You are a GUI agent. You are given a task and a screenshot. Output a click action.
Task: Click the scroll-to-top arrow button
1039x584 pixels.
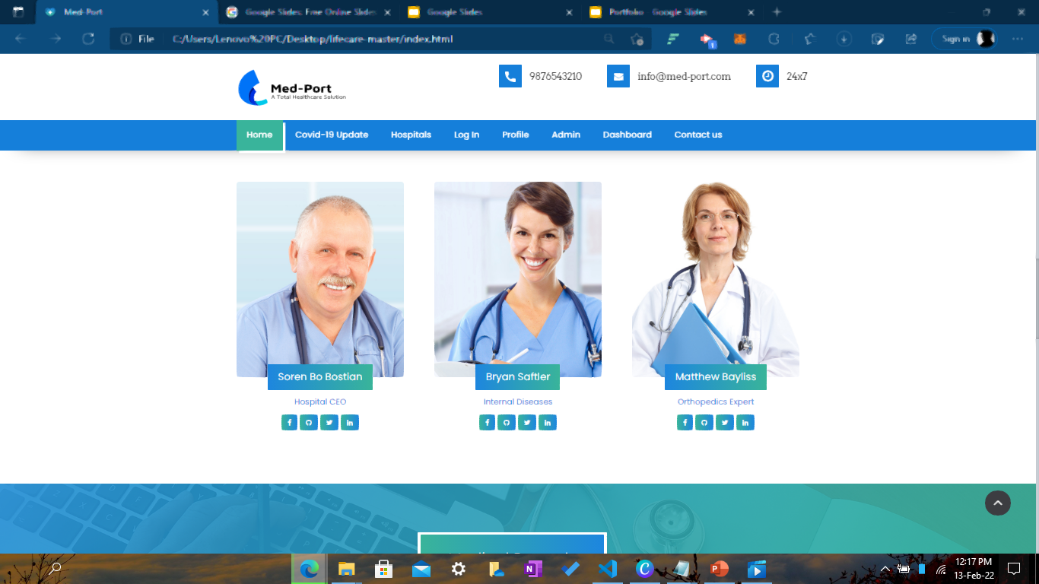tap(998, 503)
